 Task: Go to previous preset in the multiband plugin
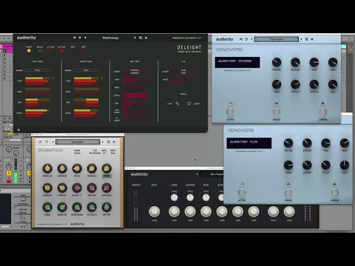pyautogui.click(x=197, y=174)
